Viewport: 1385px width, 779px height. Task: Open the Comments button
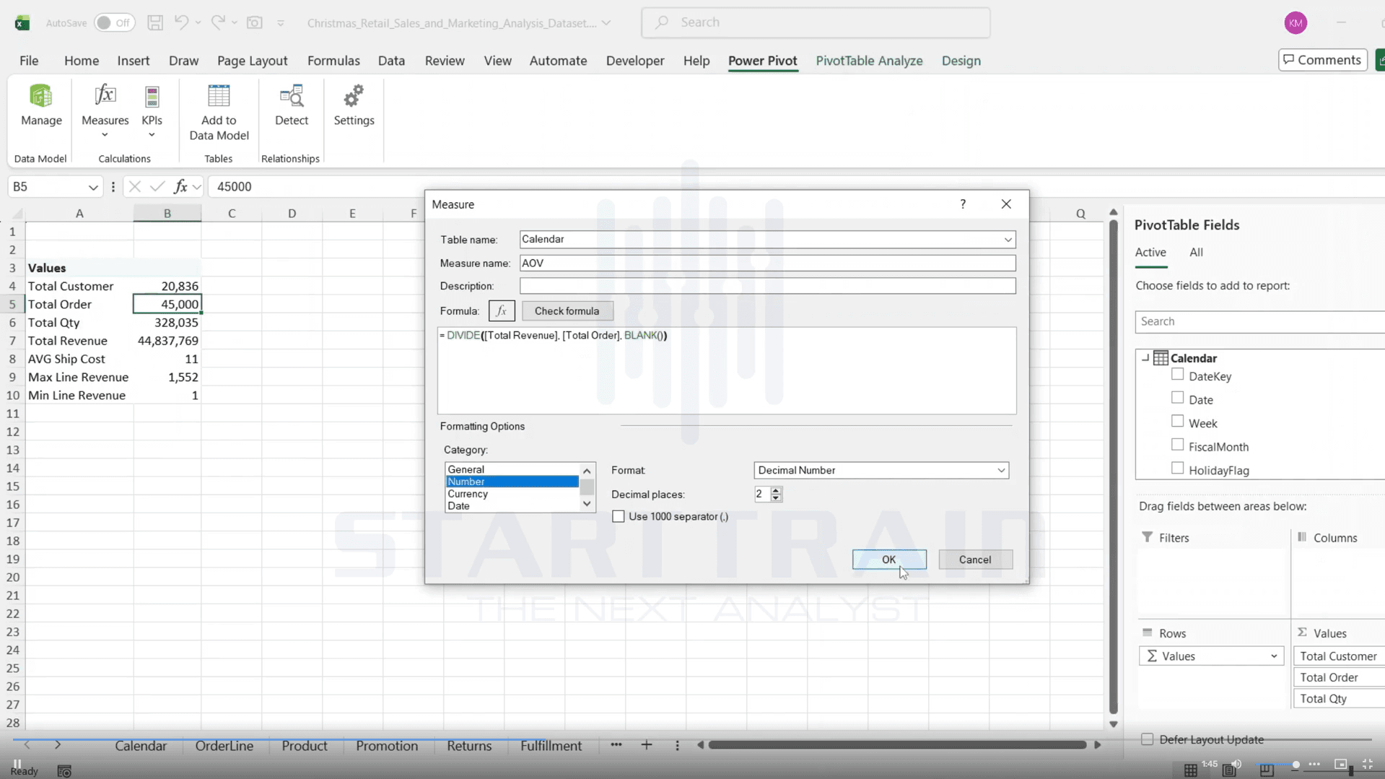[x=1322, y=60]
